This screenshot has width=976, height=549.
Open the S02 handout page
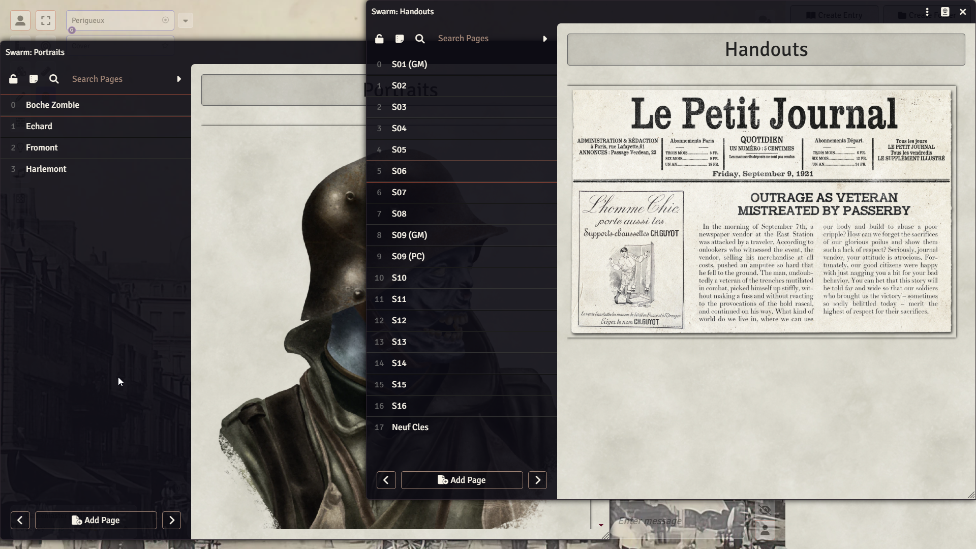click(x=462, y=86)
